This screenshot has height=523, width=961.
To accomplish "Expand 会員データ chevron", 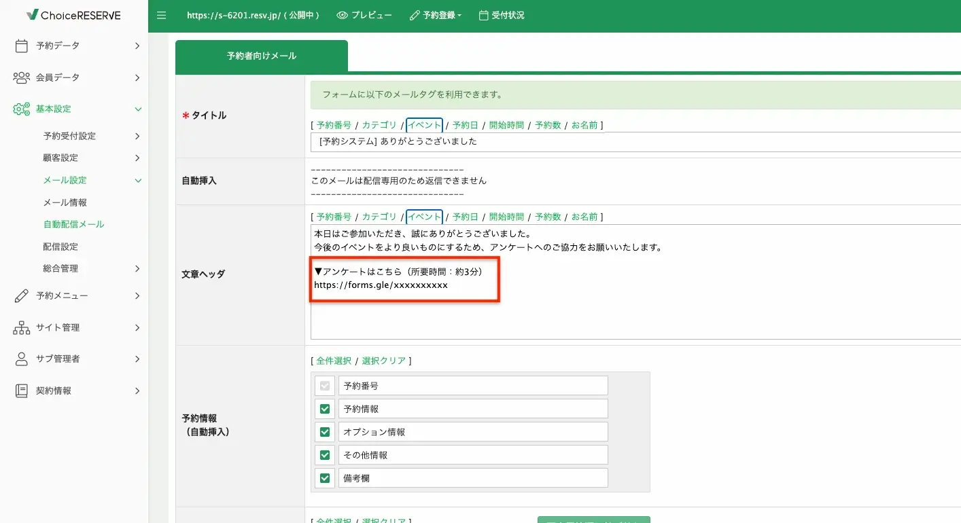I will click(x=137, y=77).
